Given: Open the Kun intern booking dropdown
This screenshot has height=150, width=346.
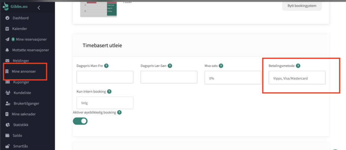Looking at the screenshot, I should pyautogui.click(x=105, y=103).
